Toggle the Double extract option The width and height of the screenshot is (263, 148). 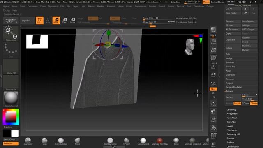point(237,104)
